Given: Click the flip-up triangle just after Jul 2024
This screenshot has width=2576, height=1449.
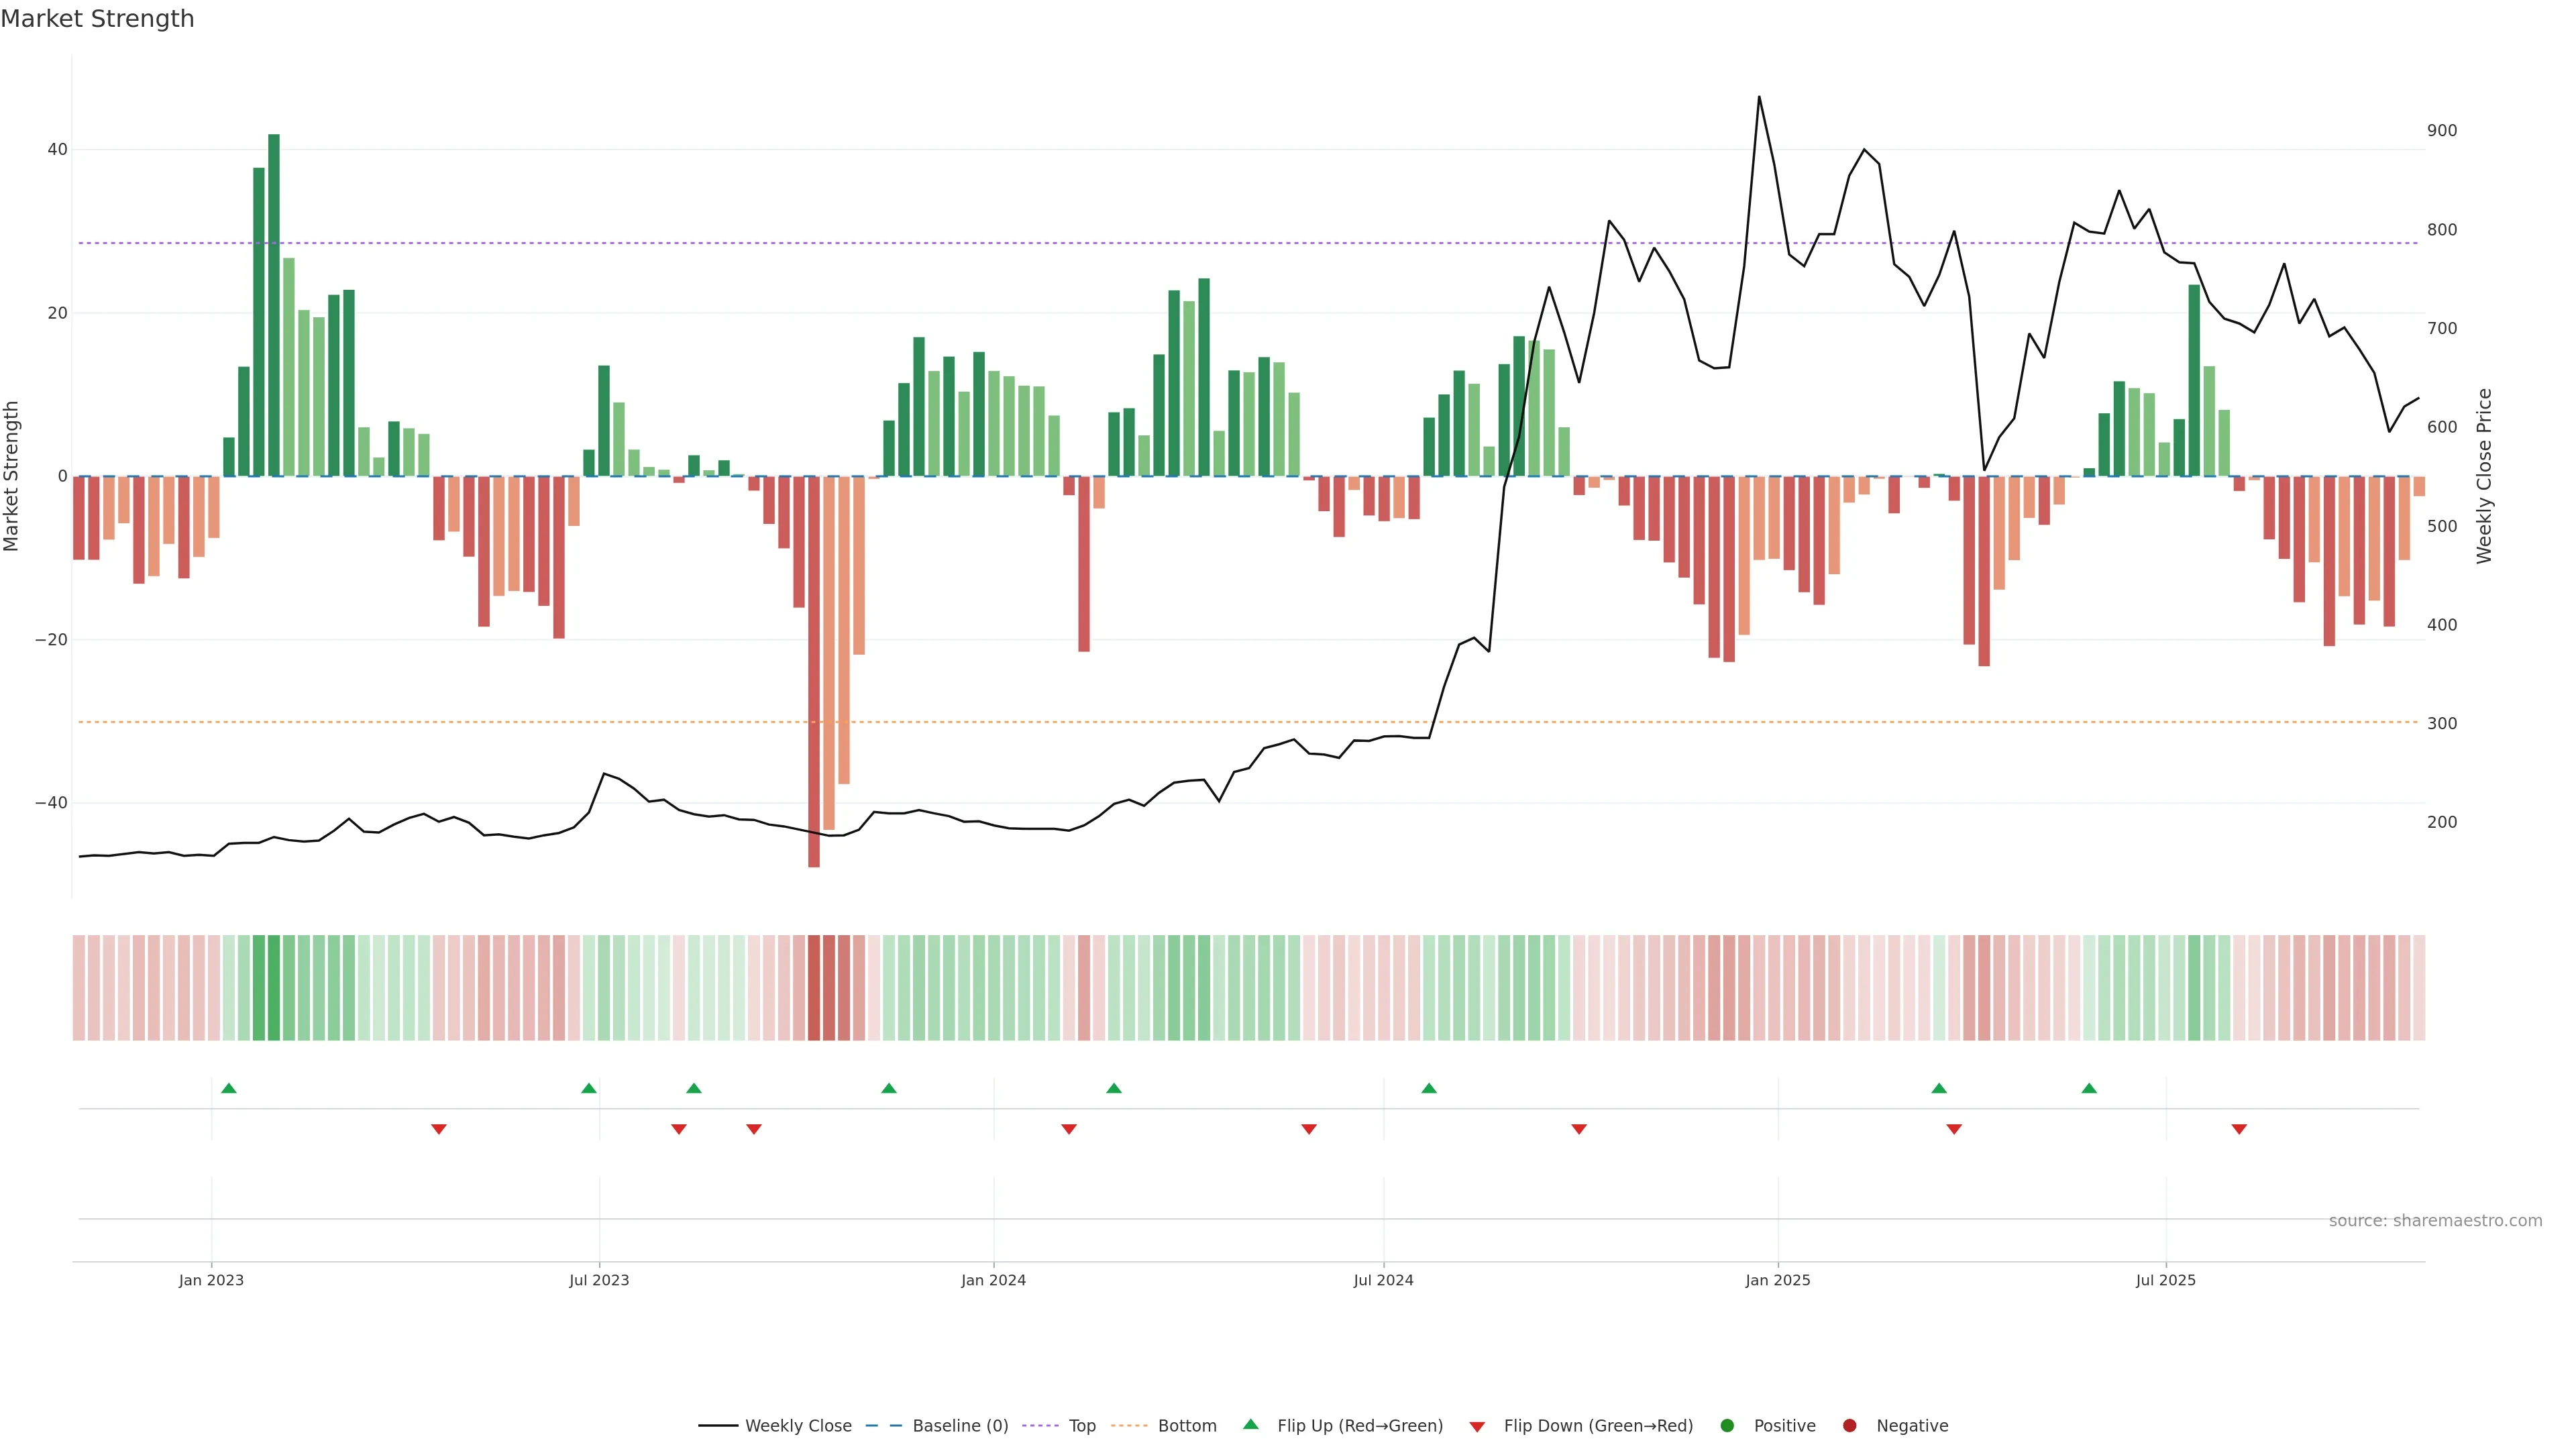Looking at the screenshot, I should click(1429, 1088).
